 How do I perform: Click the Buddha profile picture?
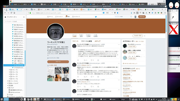tap(56, 32)
